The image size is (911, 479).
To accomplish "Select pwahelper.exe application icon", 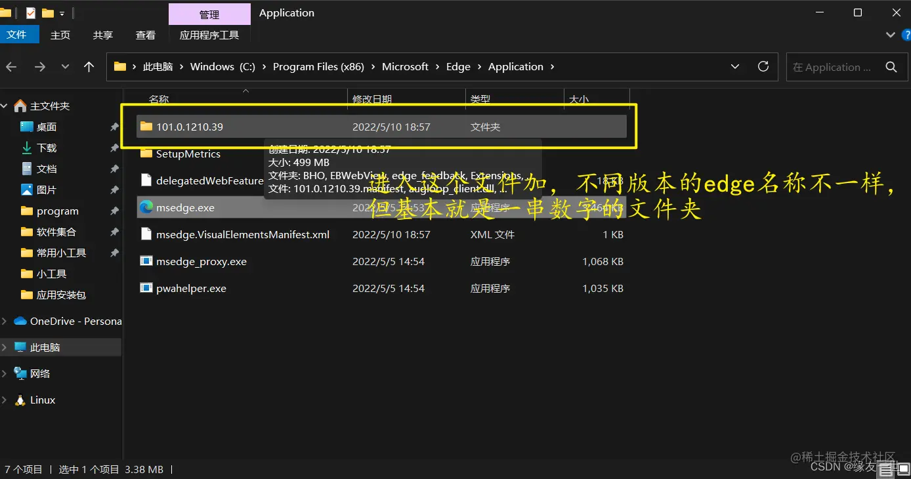I will coord(146,288).
